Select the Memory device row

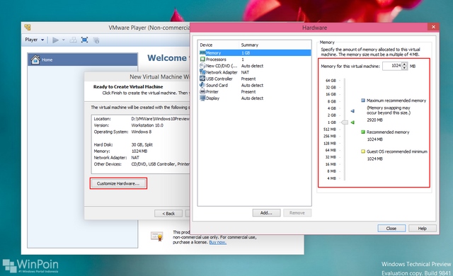click(x=255, y=53)
